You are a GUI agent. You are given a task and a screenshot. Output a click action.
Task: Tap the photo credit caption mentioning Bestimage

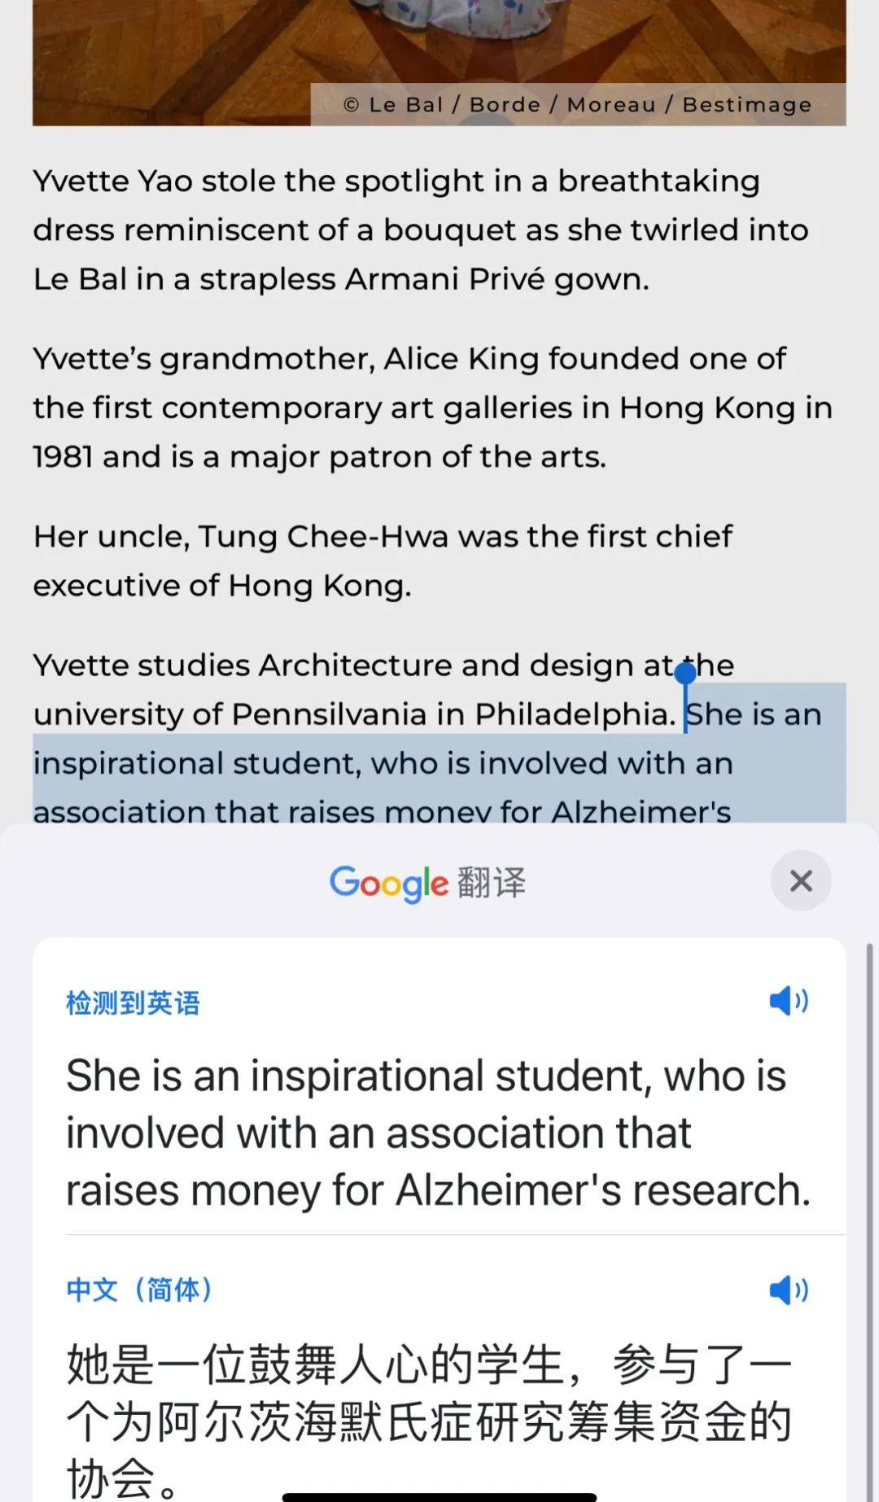578,105
